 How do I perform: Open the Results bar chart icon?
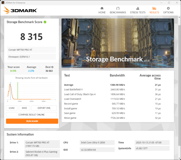[x=154, y=8]
